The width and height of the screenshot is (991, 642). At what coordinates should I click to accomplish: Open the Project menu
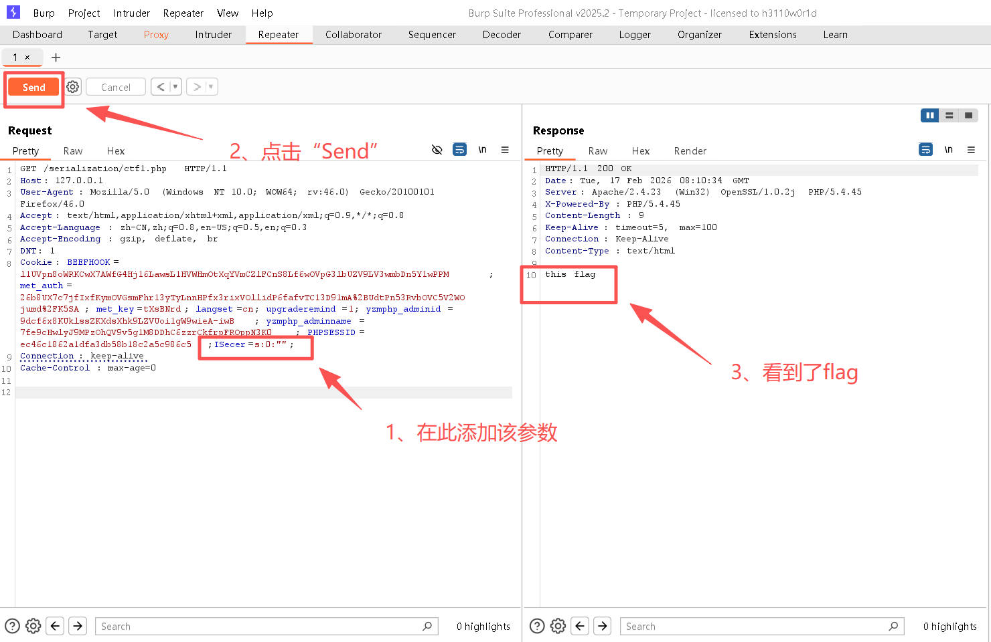pos(84,13)
